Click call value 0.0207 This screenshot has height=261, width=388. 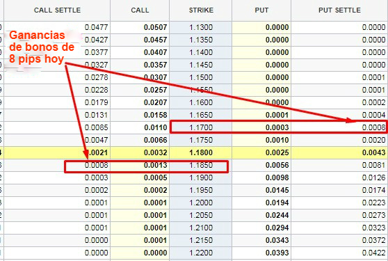click(155, 102)
